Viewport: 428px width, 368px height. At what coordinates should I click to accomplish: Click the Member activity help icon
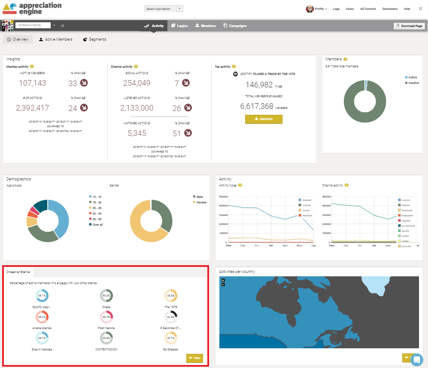click(x=32, y=66)
